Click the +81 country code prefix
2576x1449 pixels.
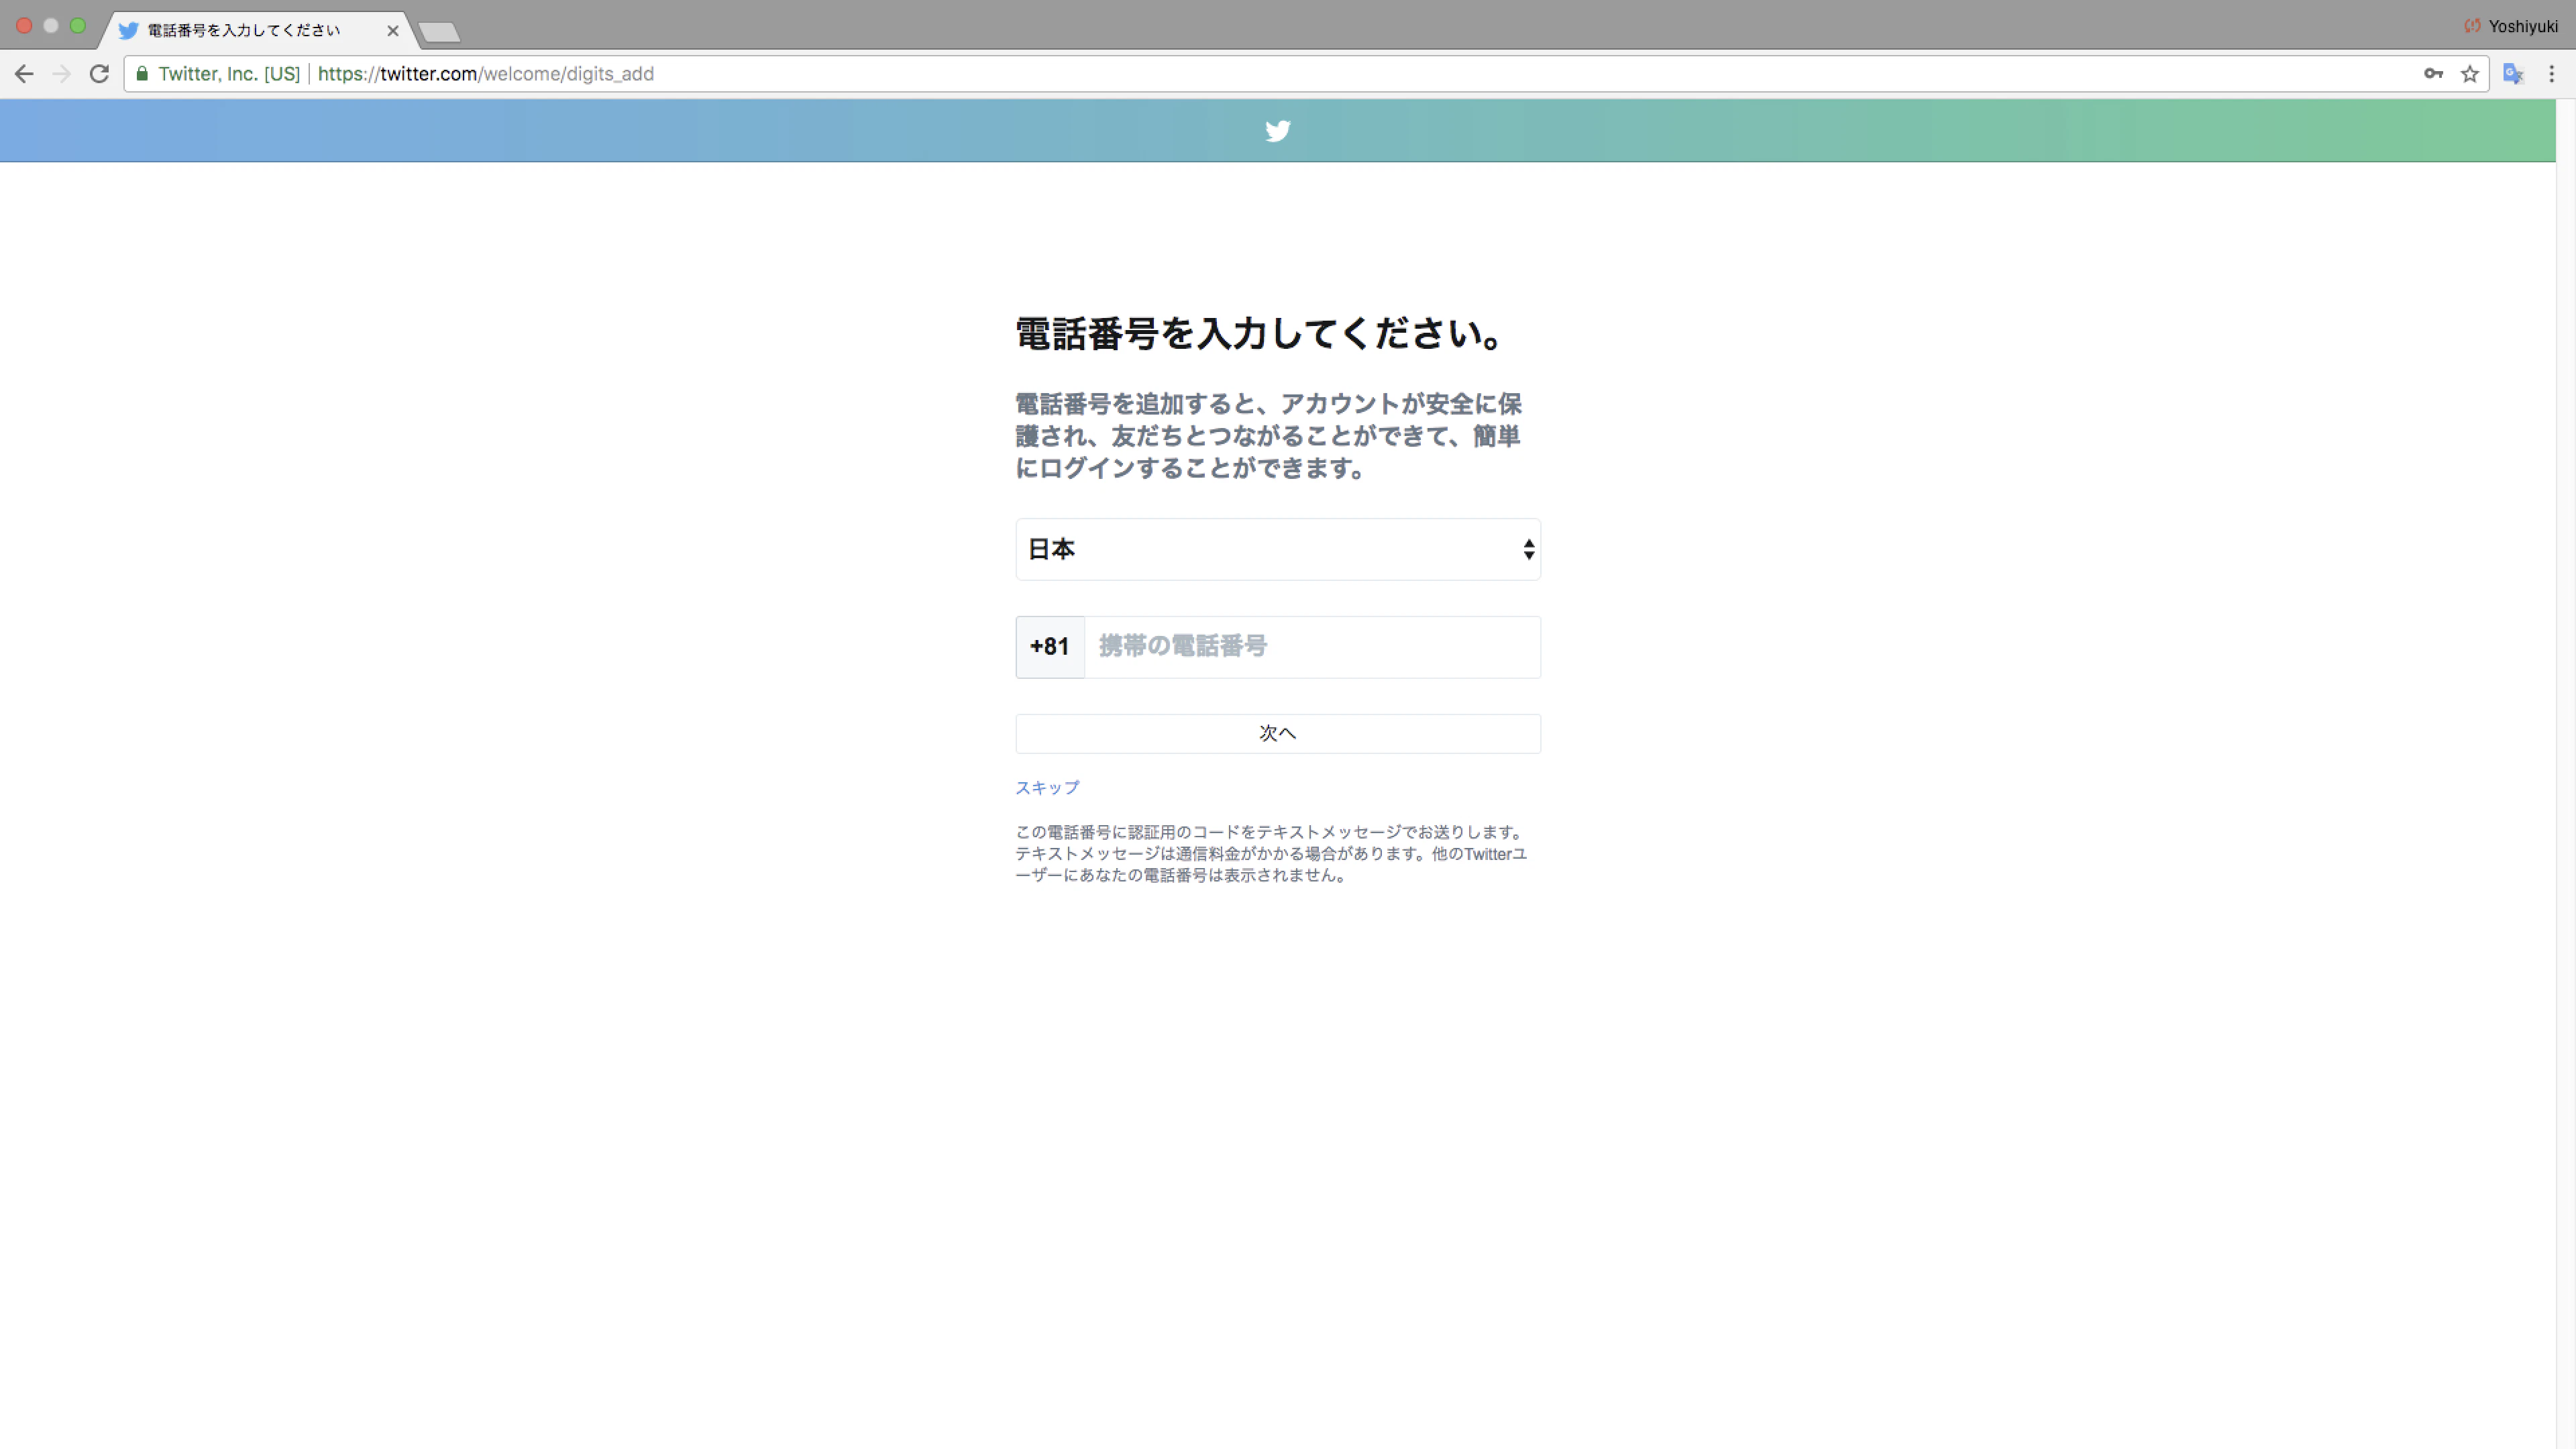point(1050,647)
